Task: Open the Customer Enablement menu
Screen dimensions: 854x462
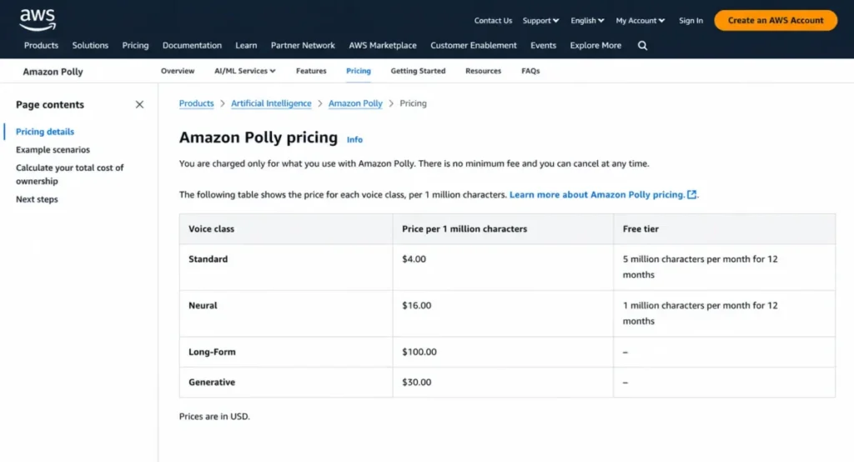Action: coord(474,45)
